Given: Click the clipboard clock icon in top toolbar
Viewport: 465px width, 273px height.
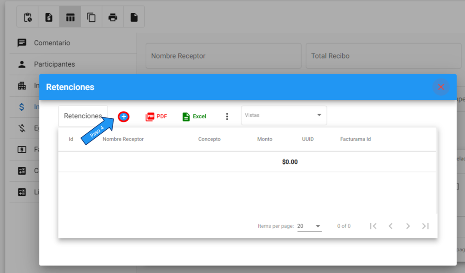Looking at the screenshot, I should (28, 17).
